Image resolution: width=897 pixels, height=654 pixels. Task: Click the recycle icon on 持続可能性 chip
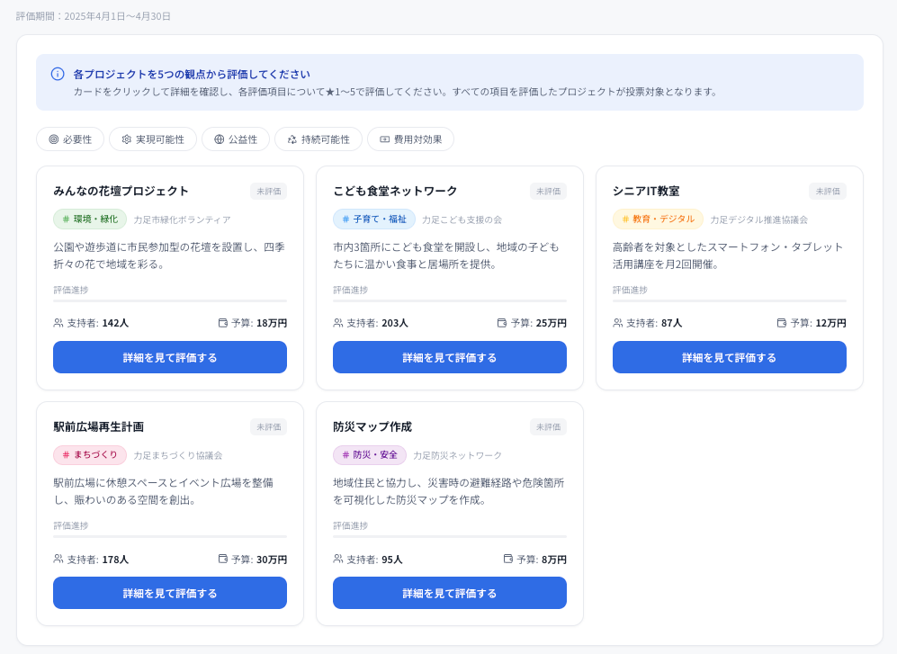click(x=292, y=139)
